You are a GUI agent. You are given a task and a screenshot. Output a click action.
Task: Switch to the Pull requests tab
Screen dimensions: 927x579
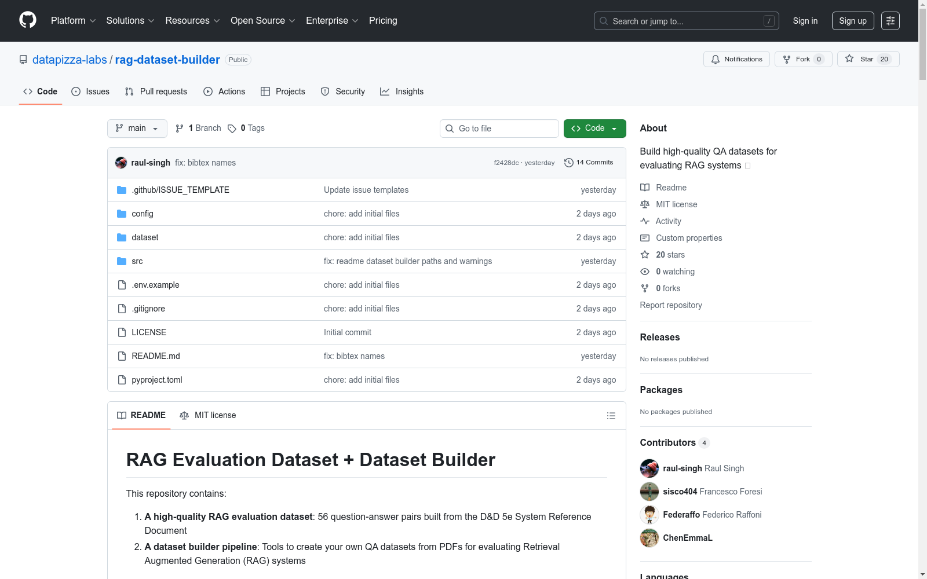click(156, 91)
